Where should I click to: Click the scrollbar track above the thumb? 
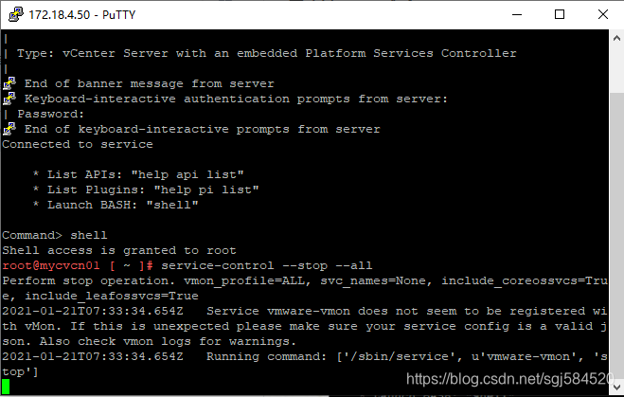coord(616,69)
